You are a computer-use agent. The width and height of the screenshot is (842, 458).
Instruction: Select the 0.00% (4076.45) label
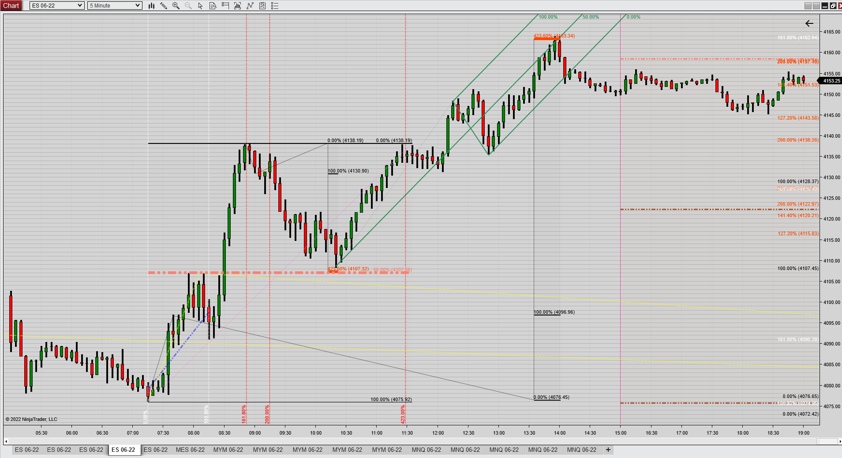[x=551, y=397]
